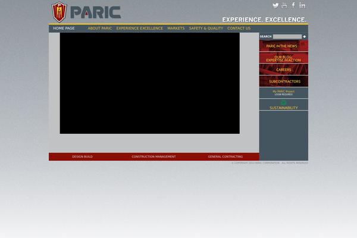Image resolution: width=357 pixels, height=238 pixels.
Task: Click the black video player area
Action: point(149,83)
